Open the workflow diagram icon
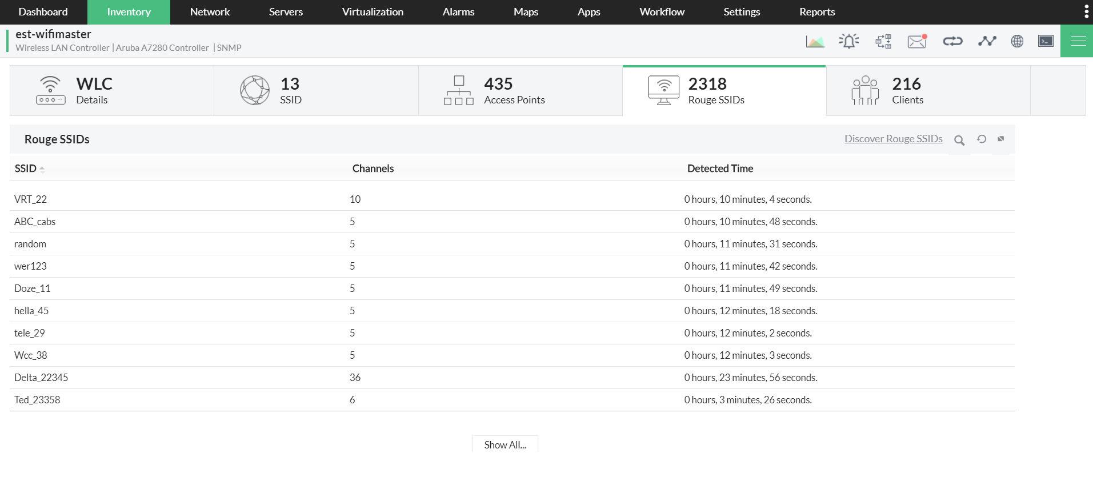 click(x=883, y=41)
